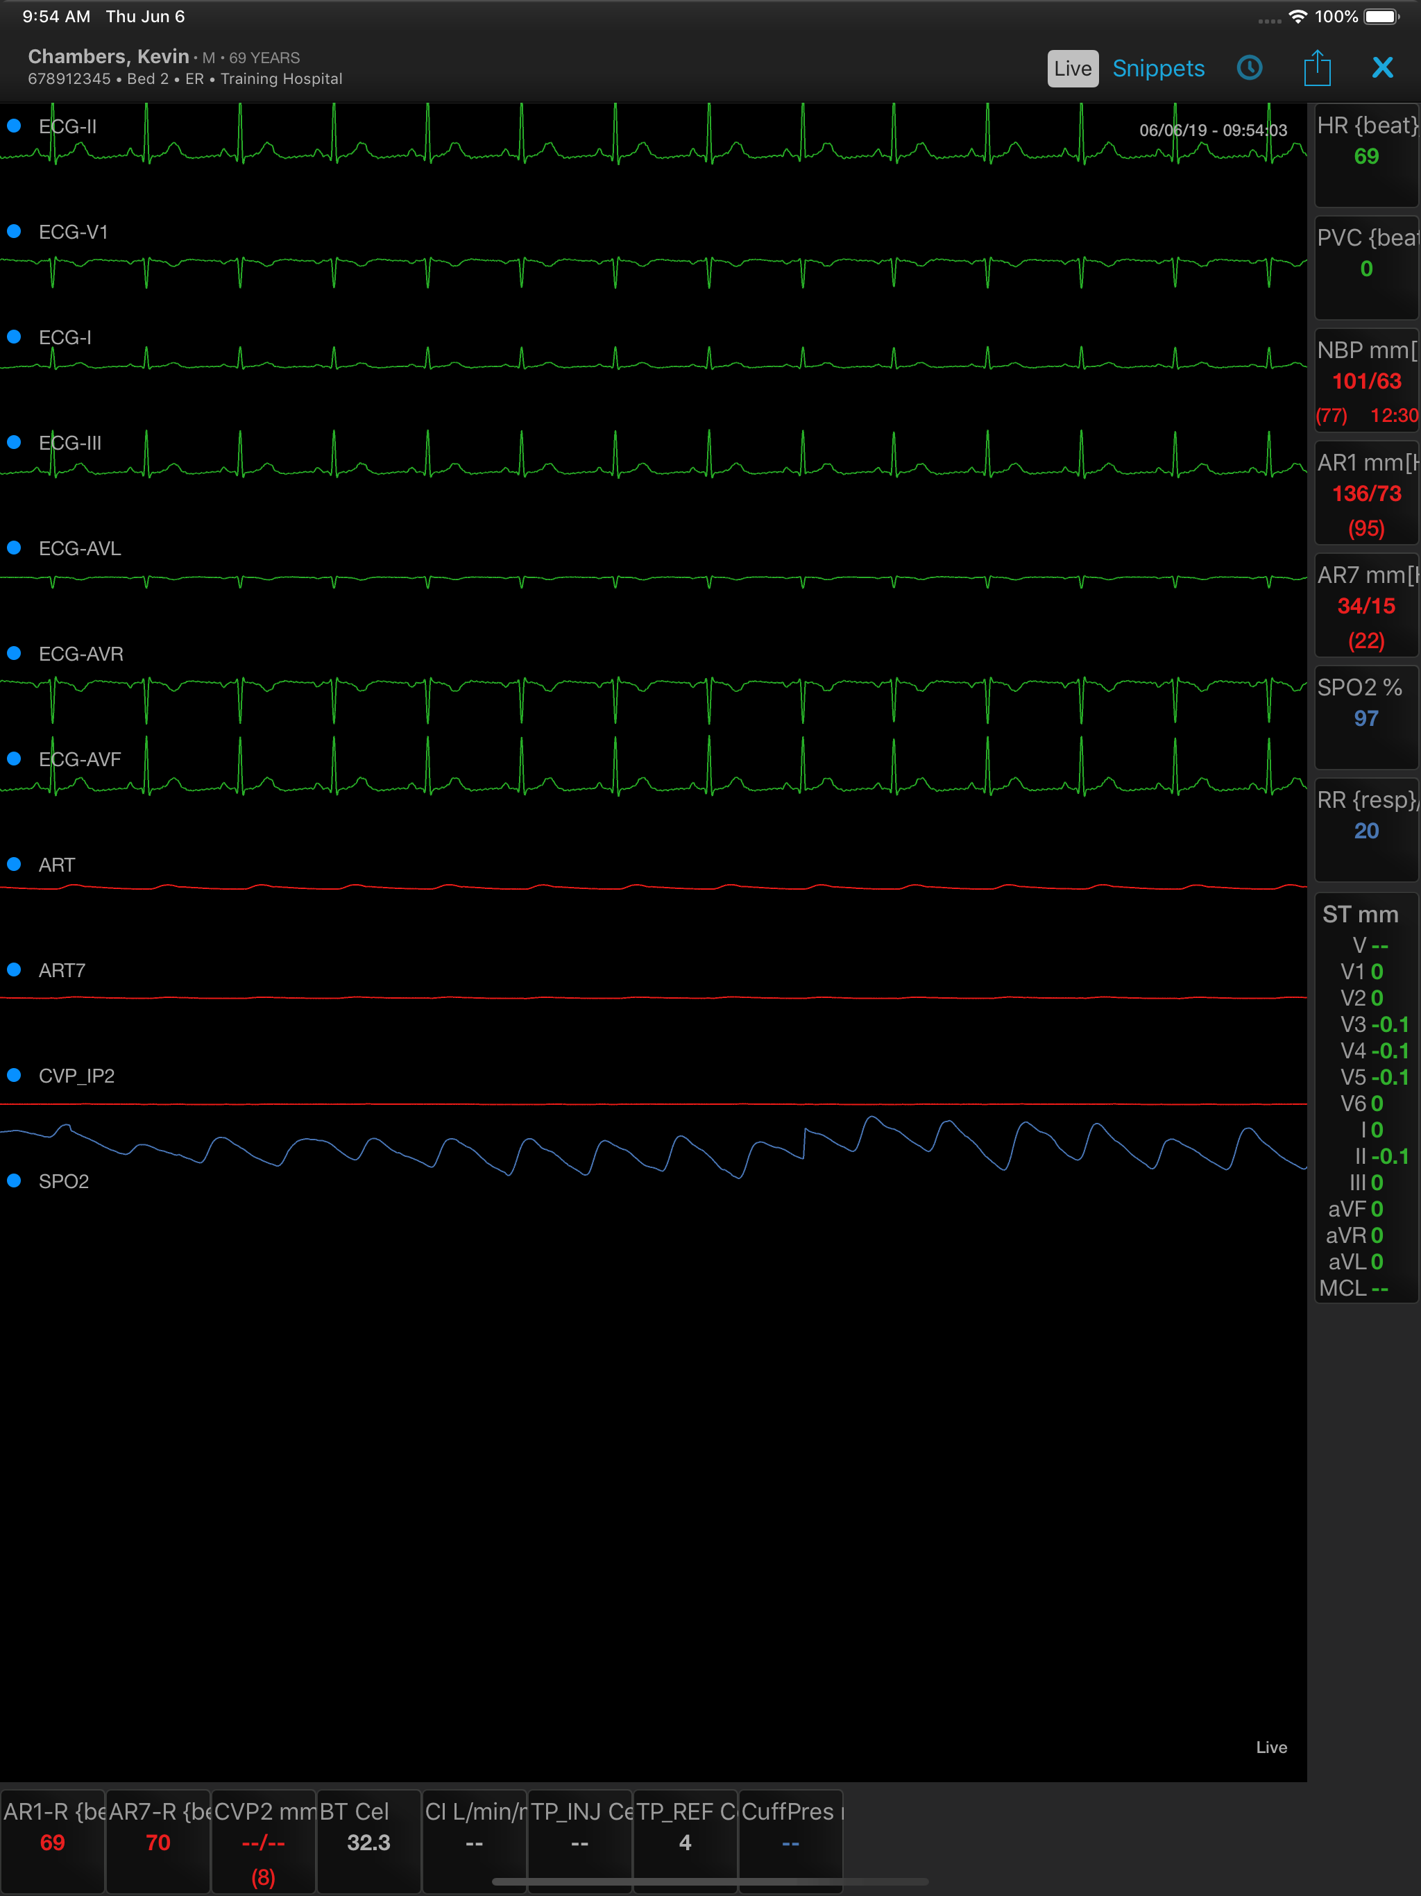Screen dimensions: 1421x1896
Task: Expand the BT Cel 32.3 tile
Action: coord(368,1841)
